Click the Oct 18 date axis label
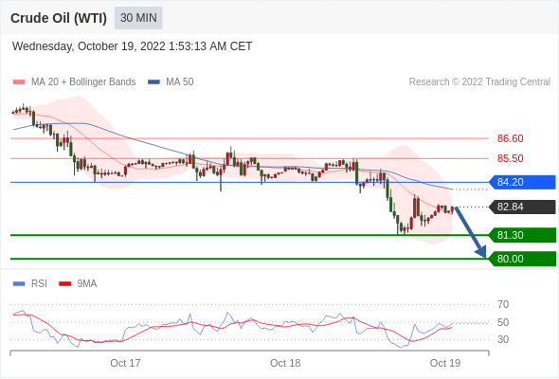This screenshot has height=379, width=559. (285, 363)
